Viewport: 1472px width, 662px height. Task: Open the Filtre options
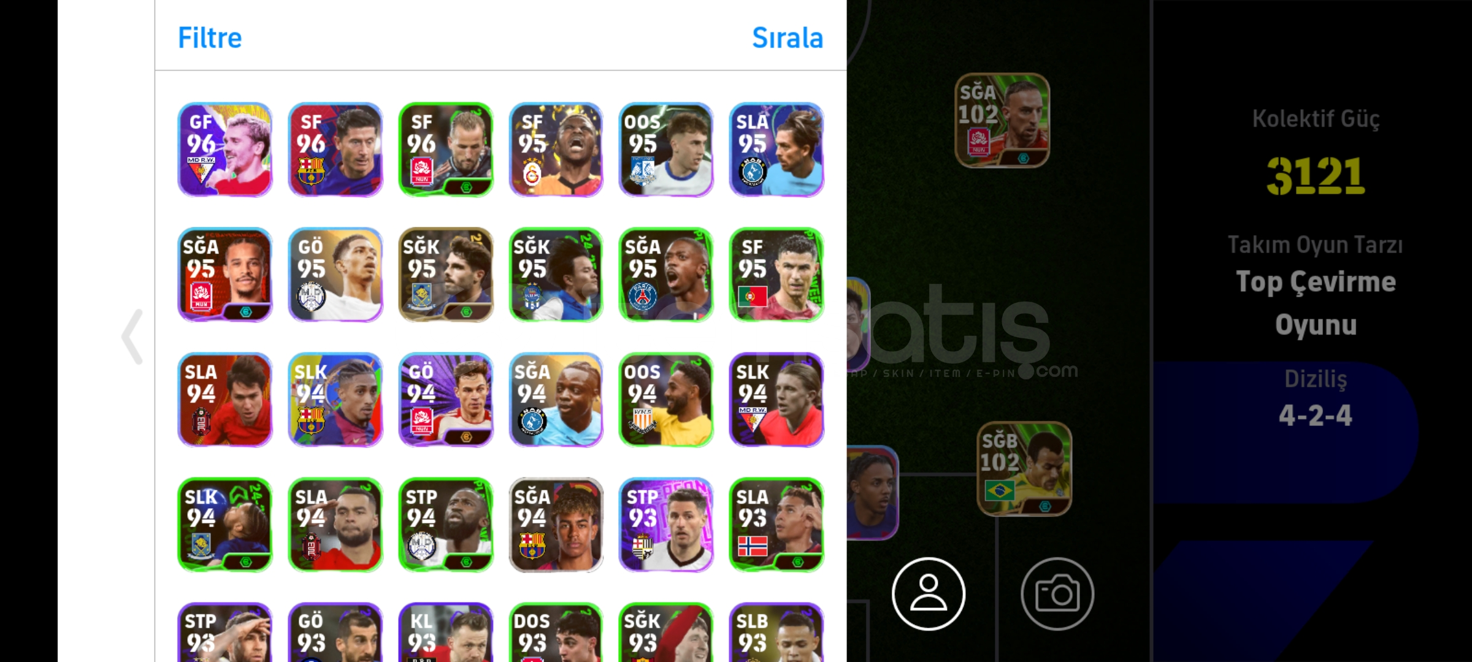tap(210, 38)
